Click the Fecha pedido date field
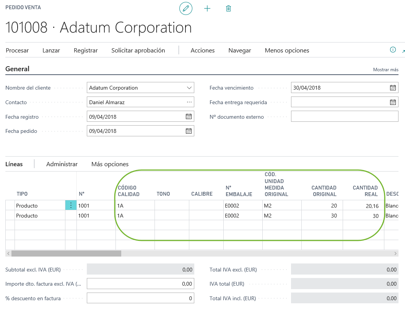The image size is (405, 314). pyautogui.click(x=140, y=131)
